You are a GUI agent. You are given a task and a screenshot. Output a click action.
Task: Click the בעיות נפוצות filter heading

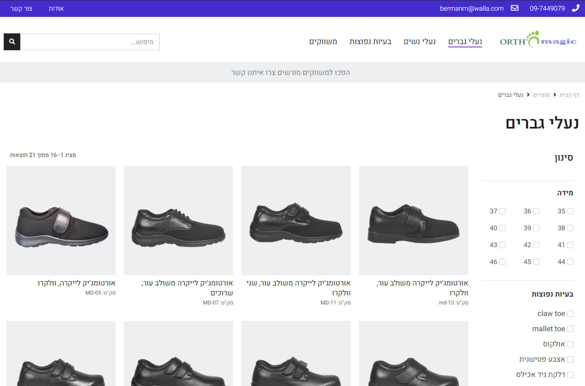(552, 294)
